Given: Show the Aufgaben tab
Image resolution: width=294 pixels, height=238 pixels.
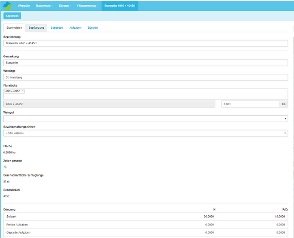Looking at the screenshot, I should (75, 28).
